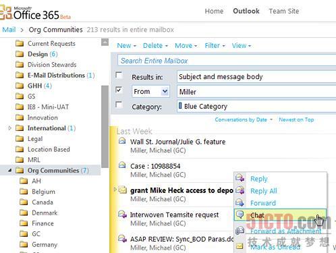Screen dimensions: 336x253
Task: Click the envelope icon for Case : 10988854
Action: tap(122, 165)
